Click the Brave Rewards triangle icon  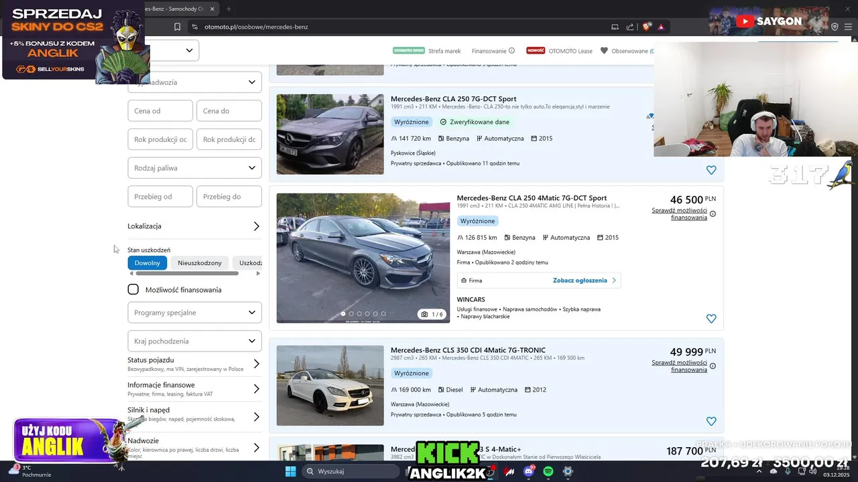661,27
